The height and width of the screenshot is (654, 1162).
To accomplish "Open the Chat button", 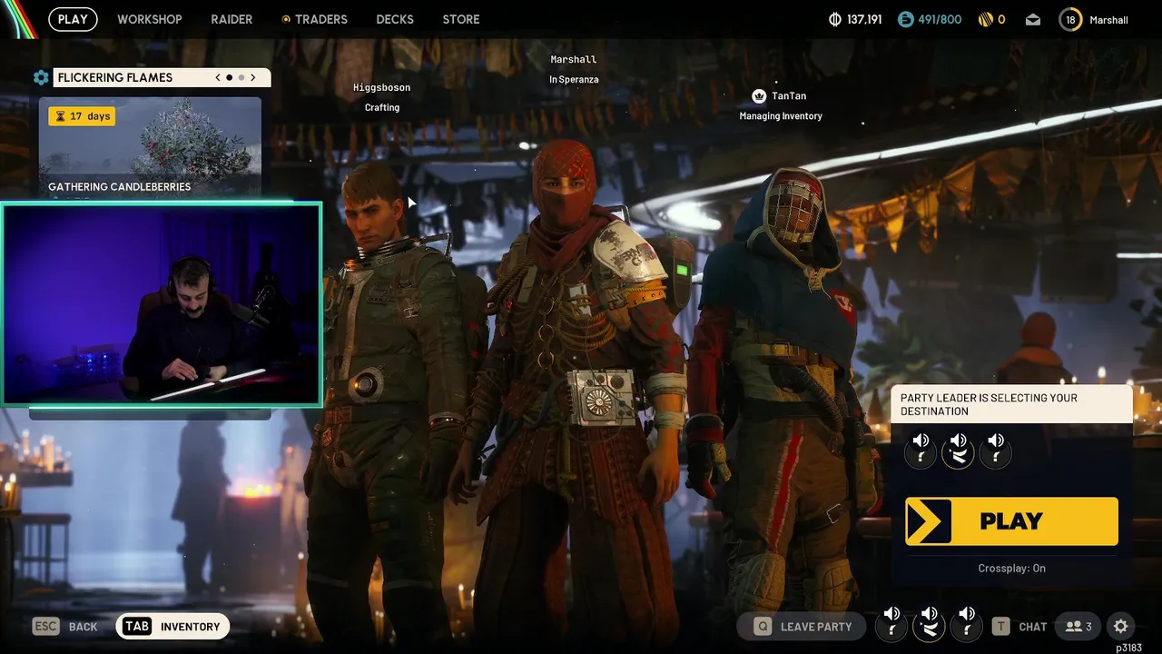I will tap(1019, 626).
